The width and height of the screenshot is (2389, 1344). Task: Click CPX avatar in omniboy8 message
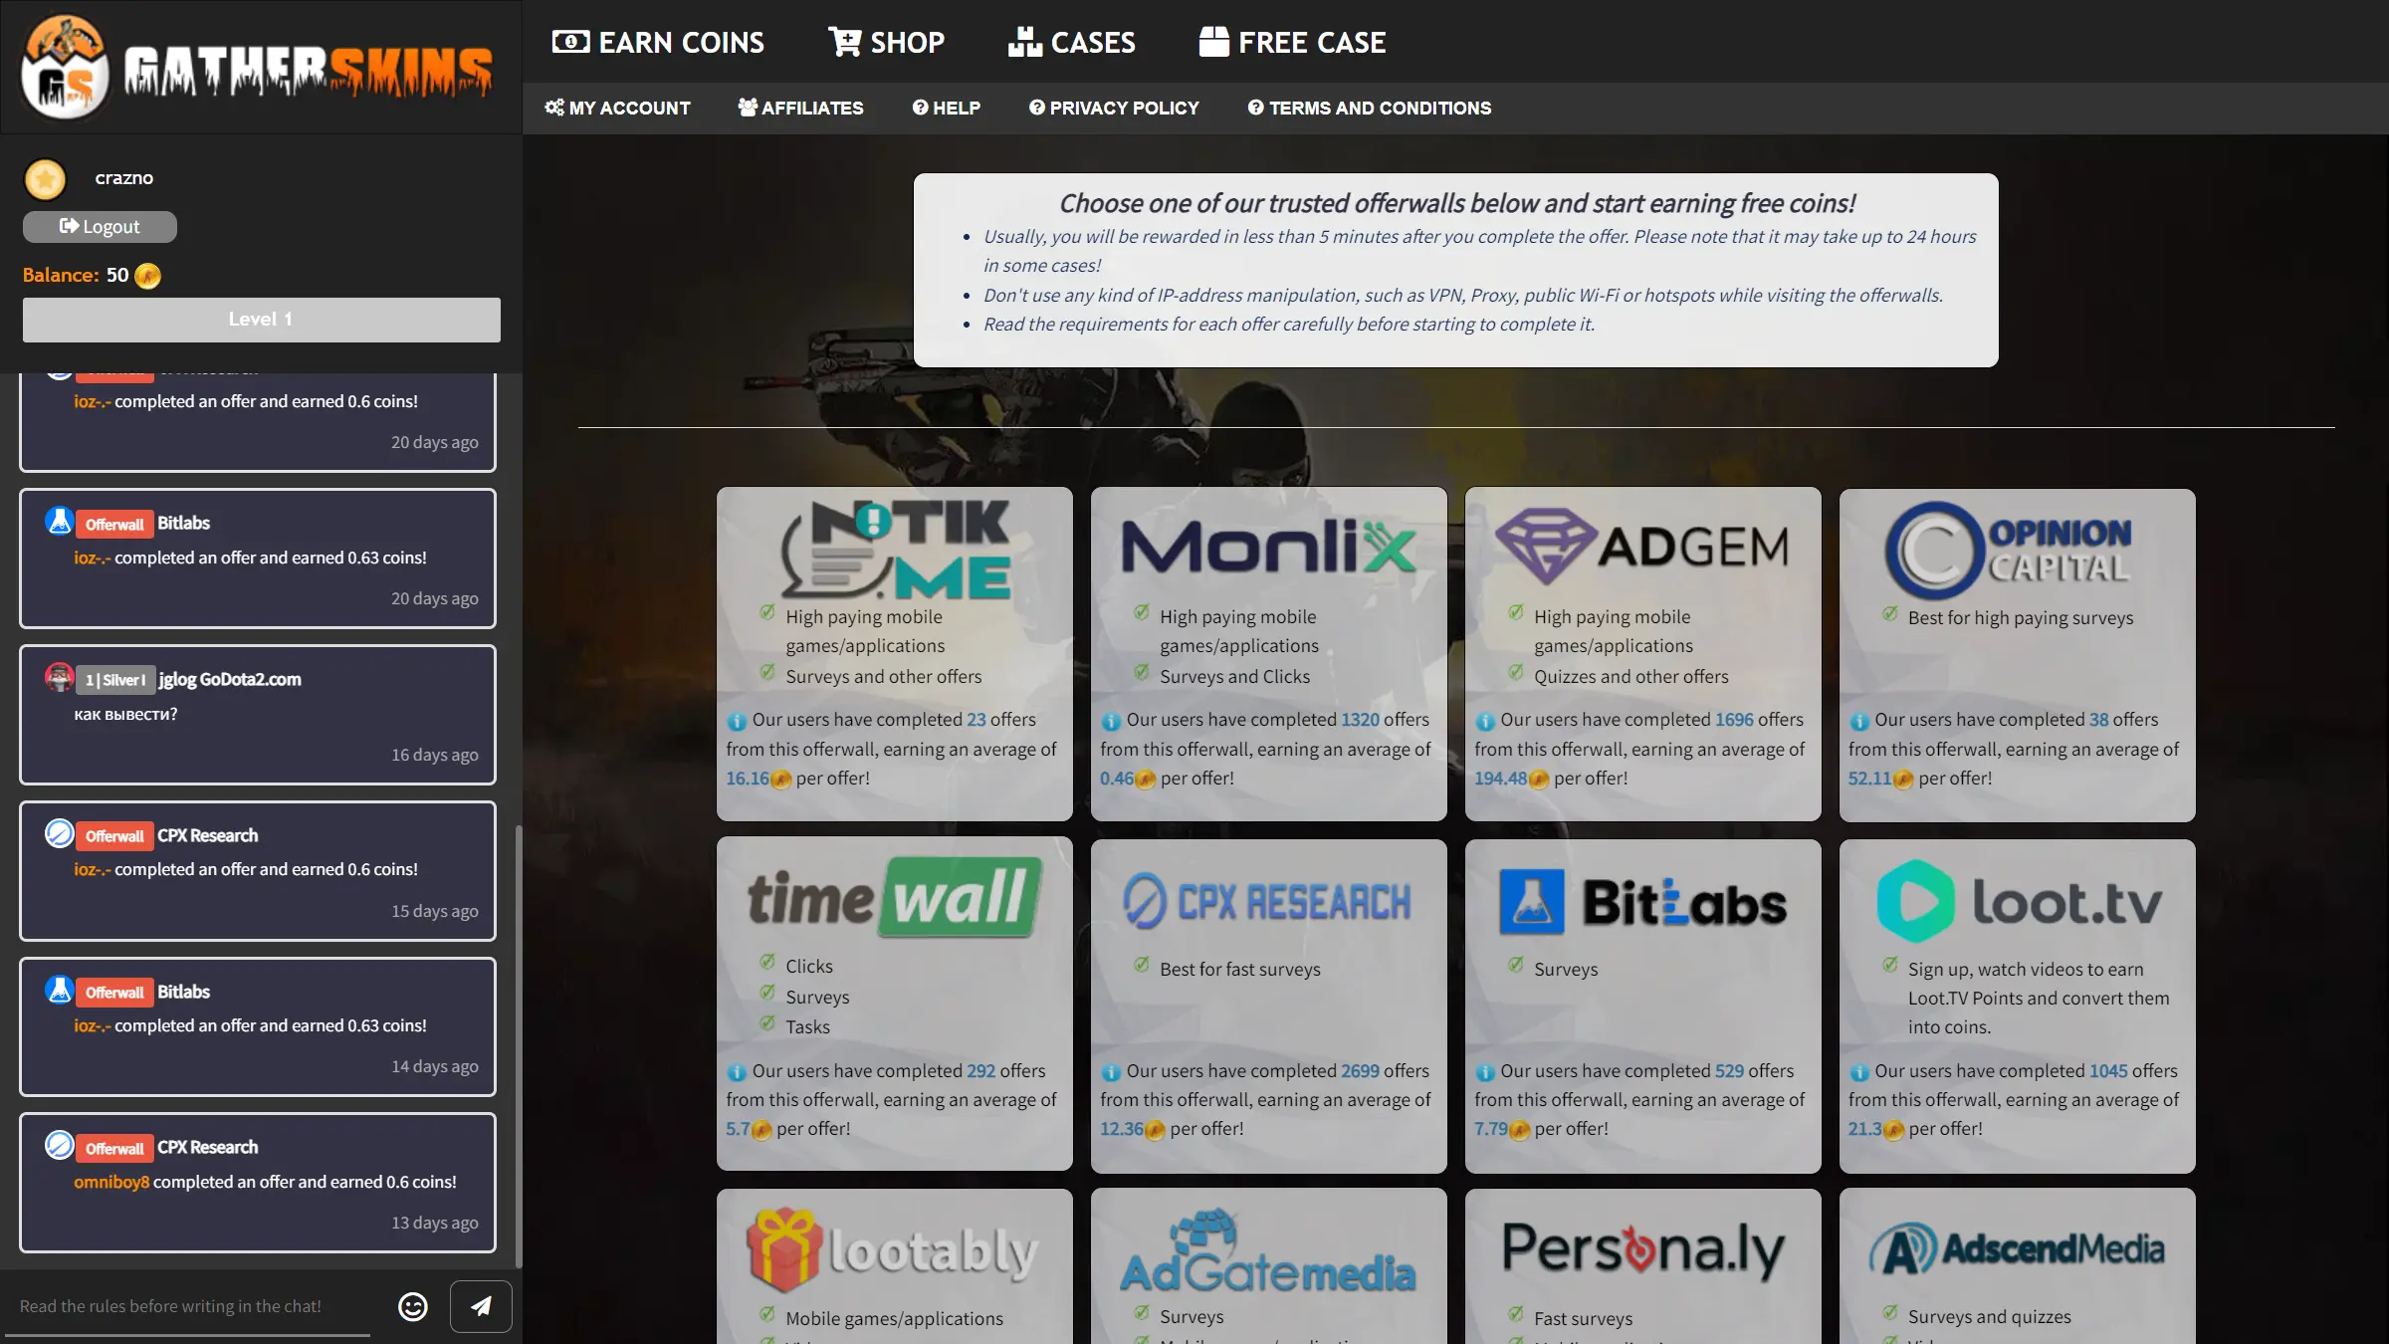[x=60, y=1145]
